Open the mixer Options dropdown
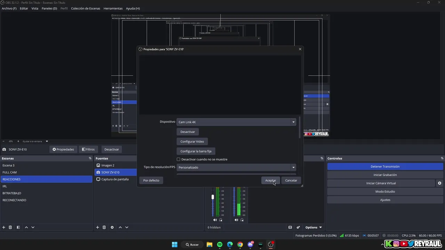This screenshot has height=250, width=445. pyautogui.click(x=314, y=227)
